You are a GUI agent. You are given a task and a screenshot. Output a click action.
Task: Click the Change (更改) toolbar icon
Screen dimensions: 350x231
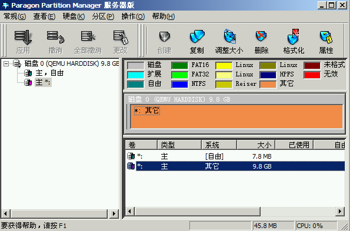tap(121, 37)
